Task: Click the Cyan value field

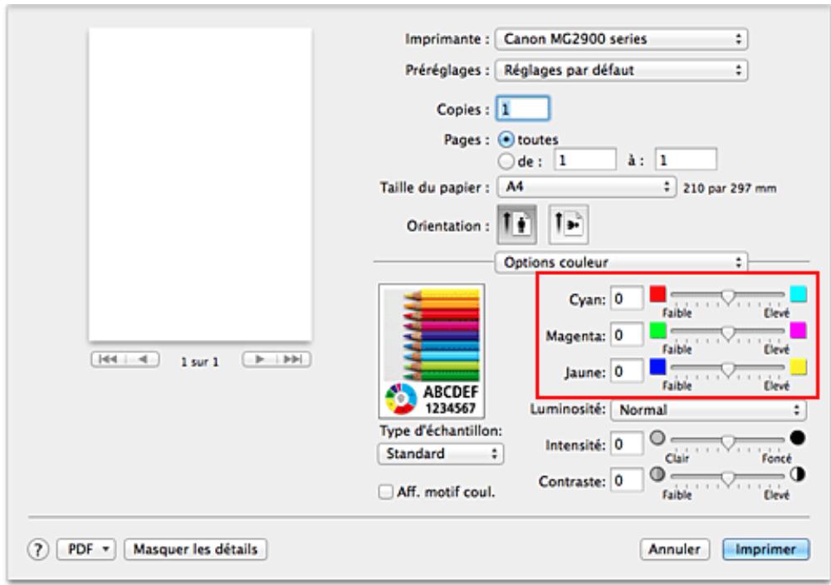Action: 627,298
